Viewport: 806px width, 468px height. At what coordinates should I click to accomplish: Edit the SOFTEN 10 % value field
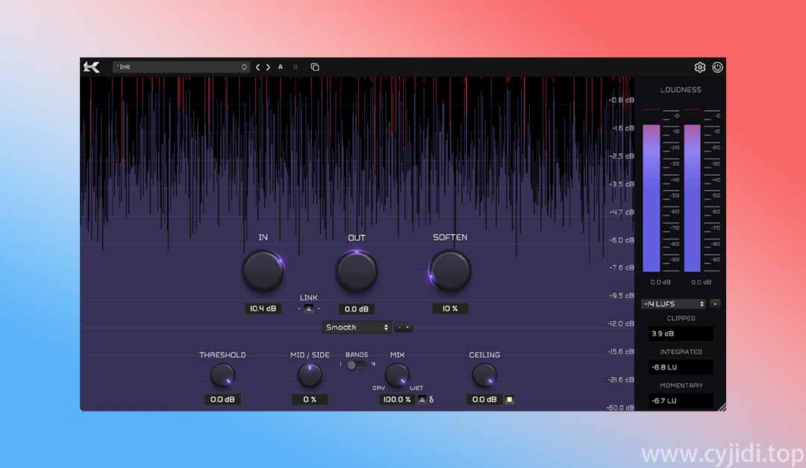pos(450,309)
